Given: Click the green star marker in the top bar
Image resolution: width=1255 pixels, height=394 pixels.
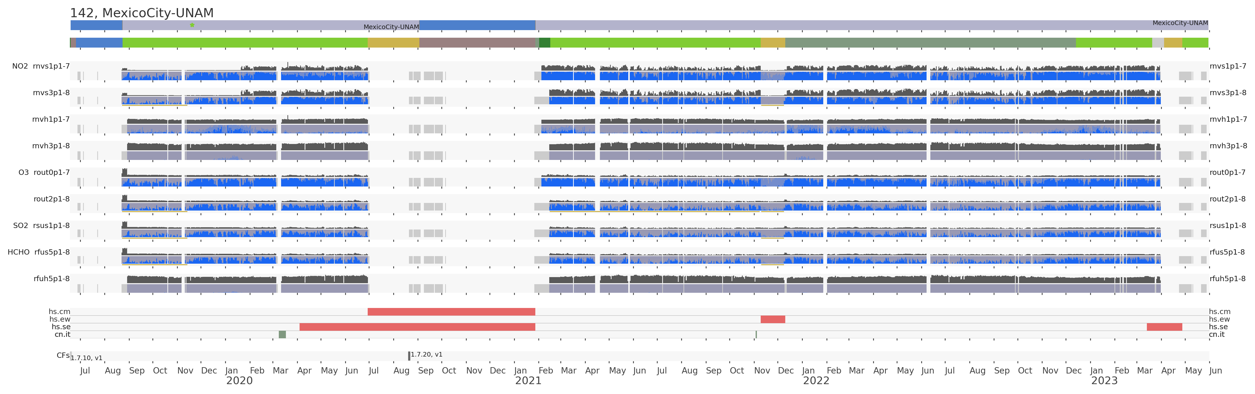Looking at the screenshot, I should (x=192, y=25).
